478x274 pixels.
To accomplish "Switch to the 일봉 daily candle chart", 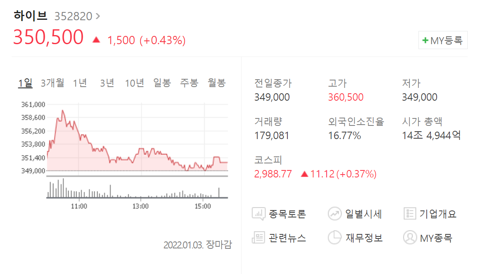I will pos(162,83).
